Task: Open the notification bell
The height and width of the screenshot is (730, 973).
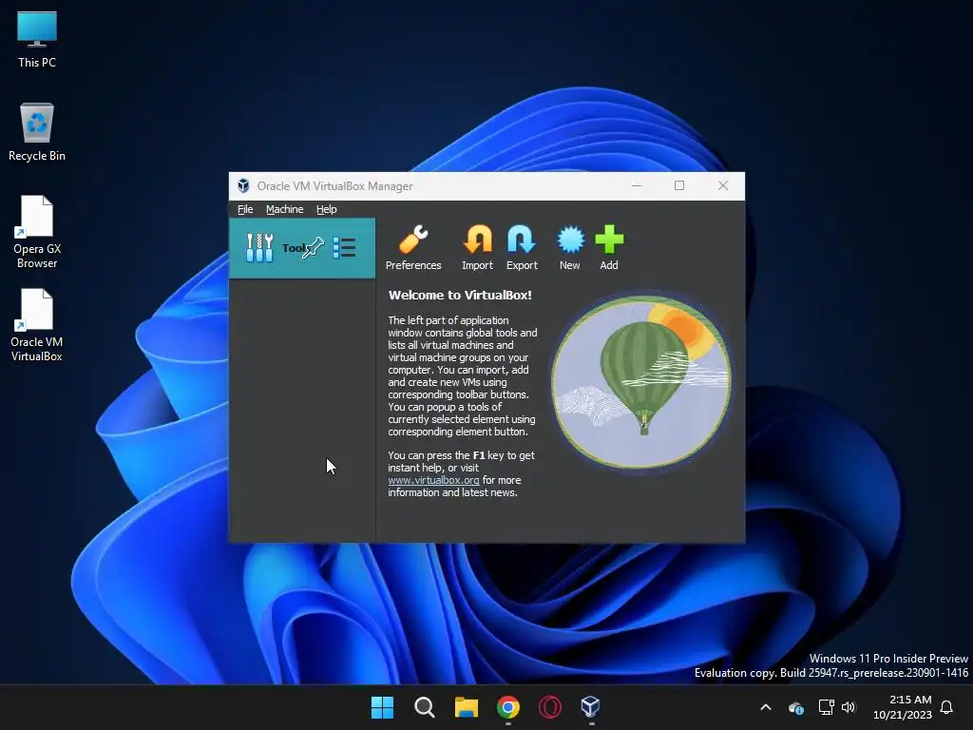Action: [947, 707]
